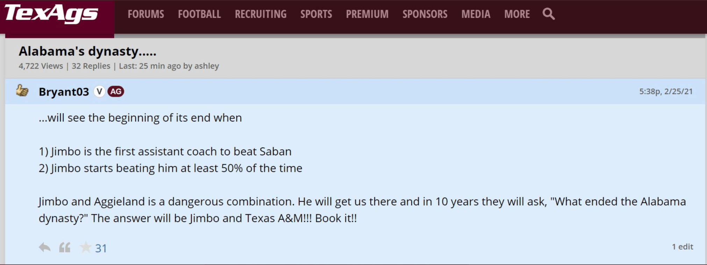Open the Recruiting menu
Image resolution: width=707 pixels, height=265 pixels.
(260, 14)
